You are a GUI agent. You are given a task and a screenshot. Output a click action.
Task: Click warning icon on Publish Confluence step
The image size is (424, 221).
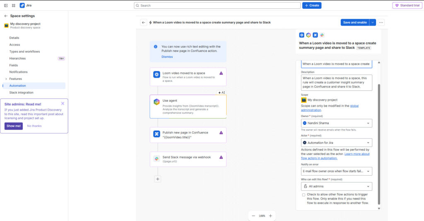point(221,133)
